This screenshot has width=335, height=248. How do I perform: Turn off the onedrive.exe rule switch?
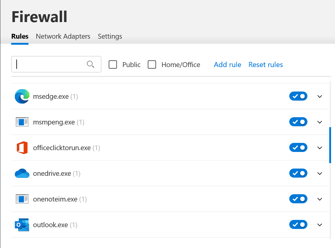coord(298,173)
